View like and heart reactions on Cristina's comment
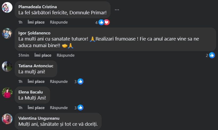Image resolution: width=218 pixels, height=130 pixels. [x=104, y=23]
